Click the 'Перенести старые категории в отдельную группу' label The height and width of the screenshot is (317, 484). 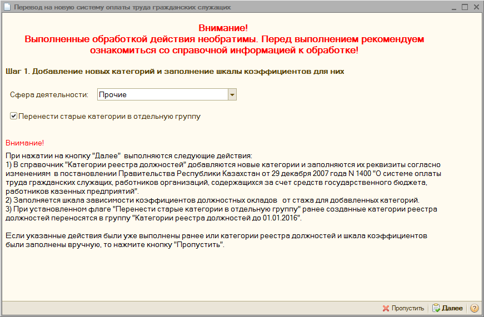[109, 117]
